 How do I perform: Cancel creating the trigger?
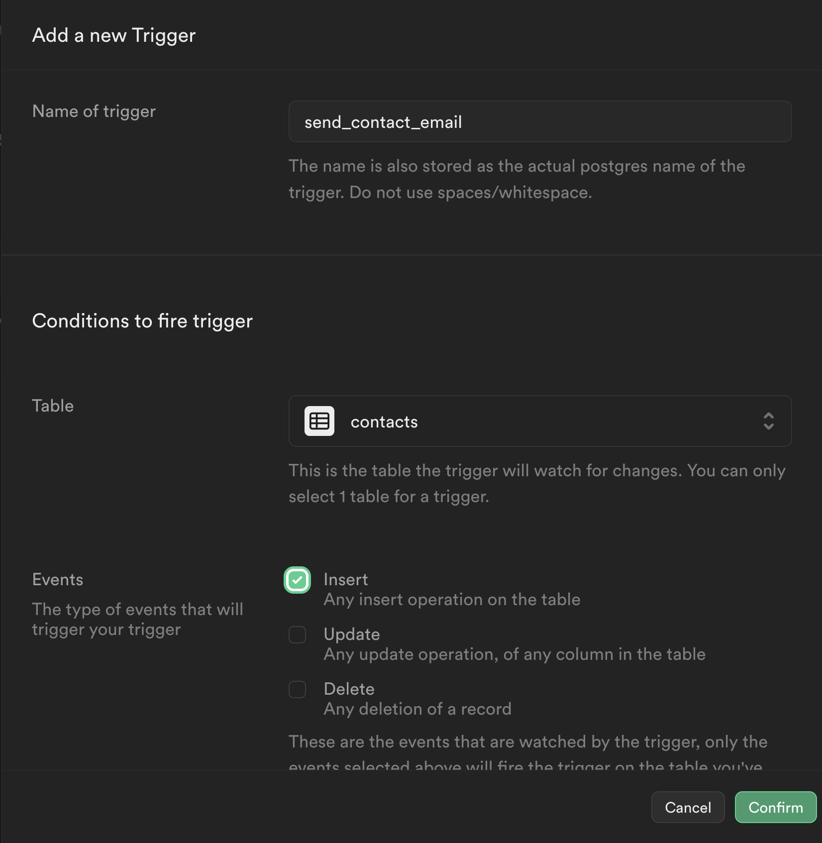[688, 807]
